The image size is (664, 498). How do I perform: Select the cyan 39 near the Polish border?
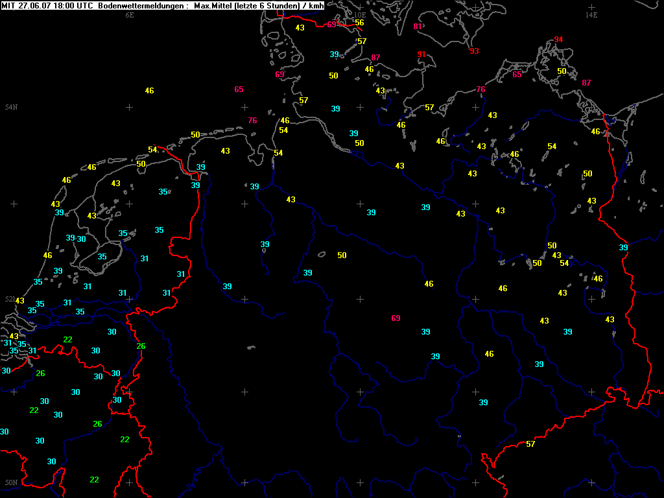click(623, 248)
